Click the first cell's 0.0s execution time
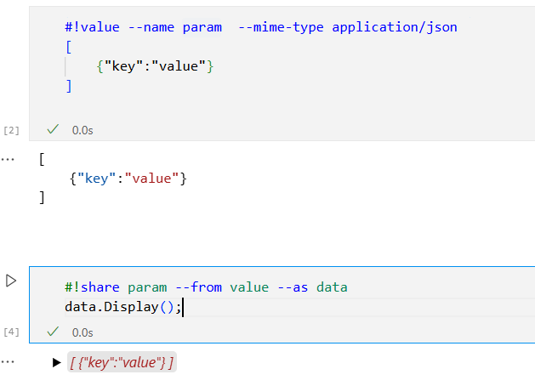 click(x=83, y=130)
